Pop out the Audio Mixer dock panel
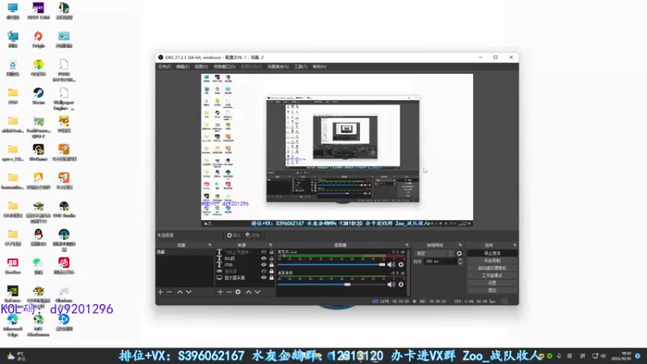647x364 pixels. pyautogui.click(x=407, y=245)
